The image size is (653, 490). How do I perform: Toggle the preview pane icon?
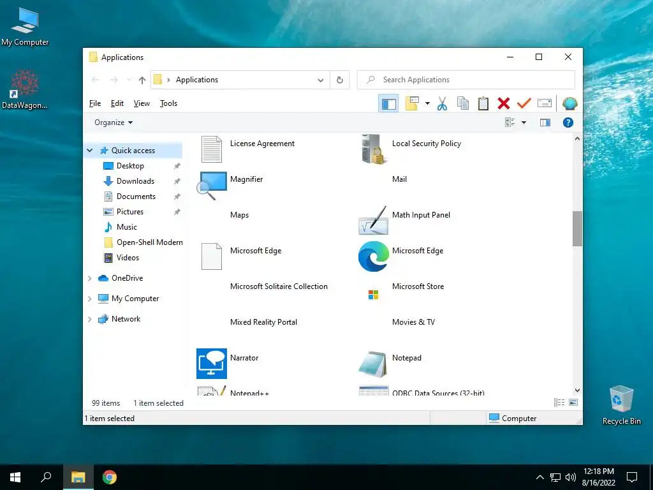tap(545, 122)
